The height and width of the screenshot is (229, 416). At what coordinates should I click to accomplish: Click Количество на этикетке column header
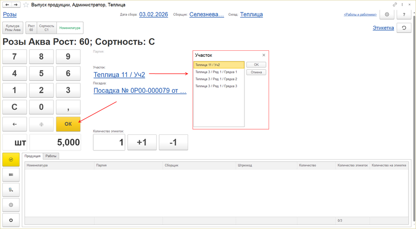click(389, 165)
